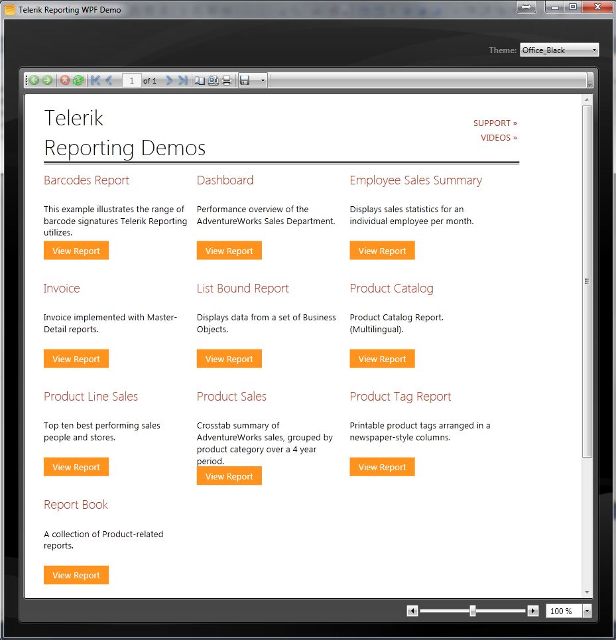
Task: Click the Product Catalog heading
Action: click(x=392, y=288)
